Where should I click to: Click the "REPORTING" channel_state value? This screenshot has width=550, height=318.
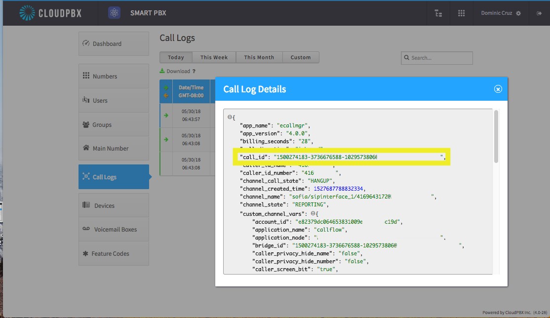pos(309,204)
